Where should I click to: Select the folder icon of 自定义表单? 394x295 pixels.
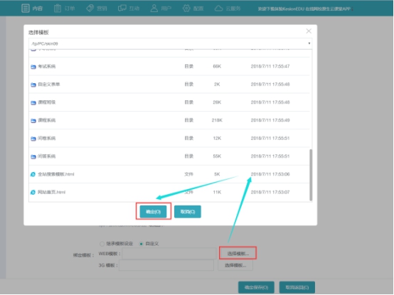click(x=33, y=85)
